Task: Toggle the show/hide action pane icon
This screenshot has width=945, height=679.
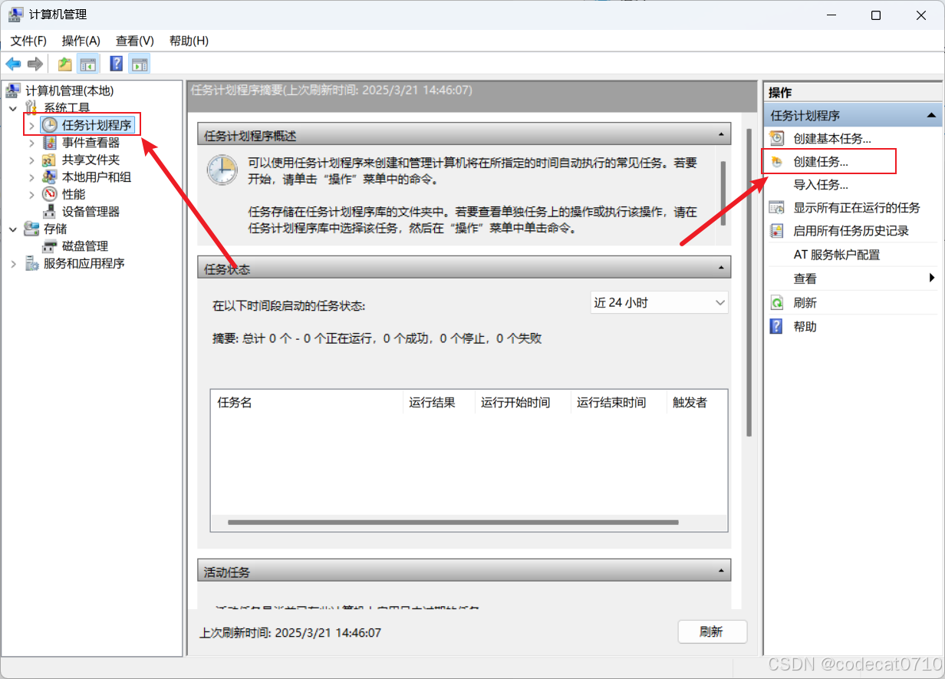Action: tap(140, 64)
